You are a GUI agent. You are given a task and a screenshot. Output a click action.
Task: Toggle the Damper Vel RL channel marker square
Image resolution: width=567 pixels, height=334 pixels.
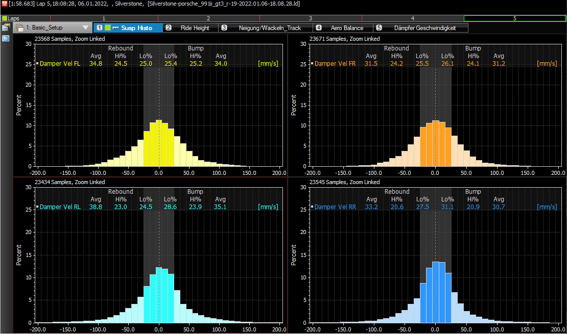(37, 207)
